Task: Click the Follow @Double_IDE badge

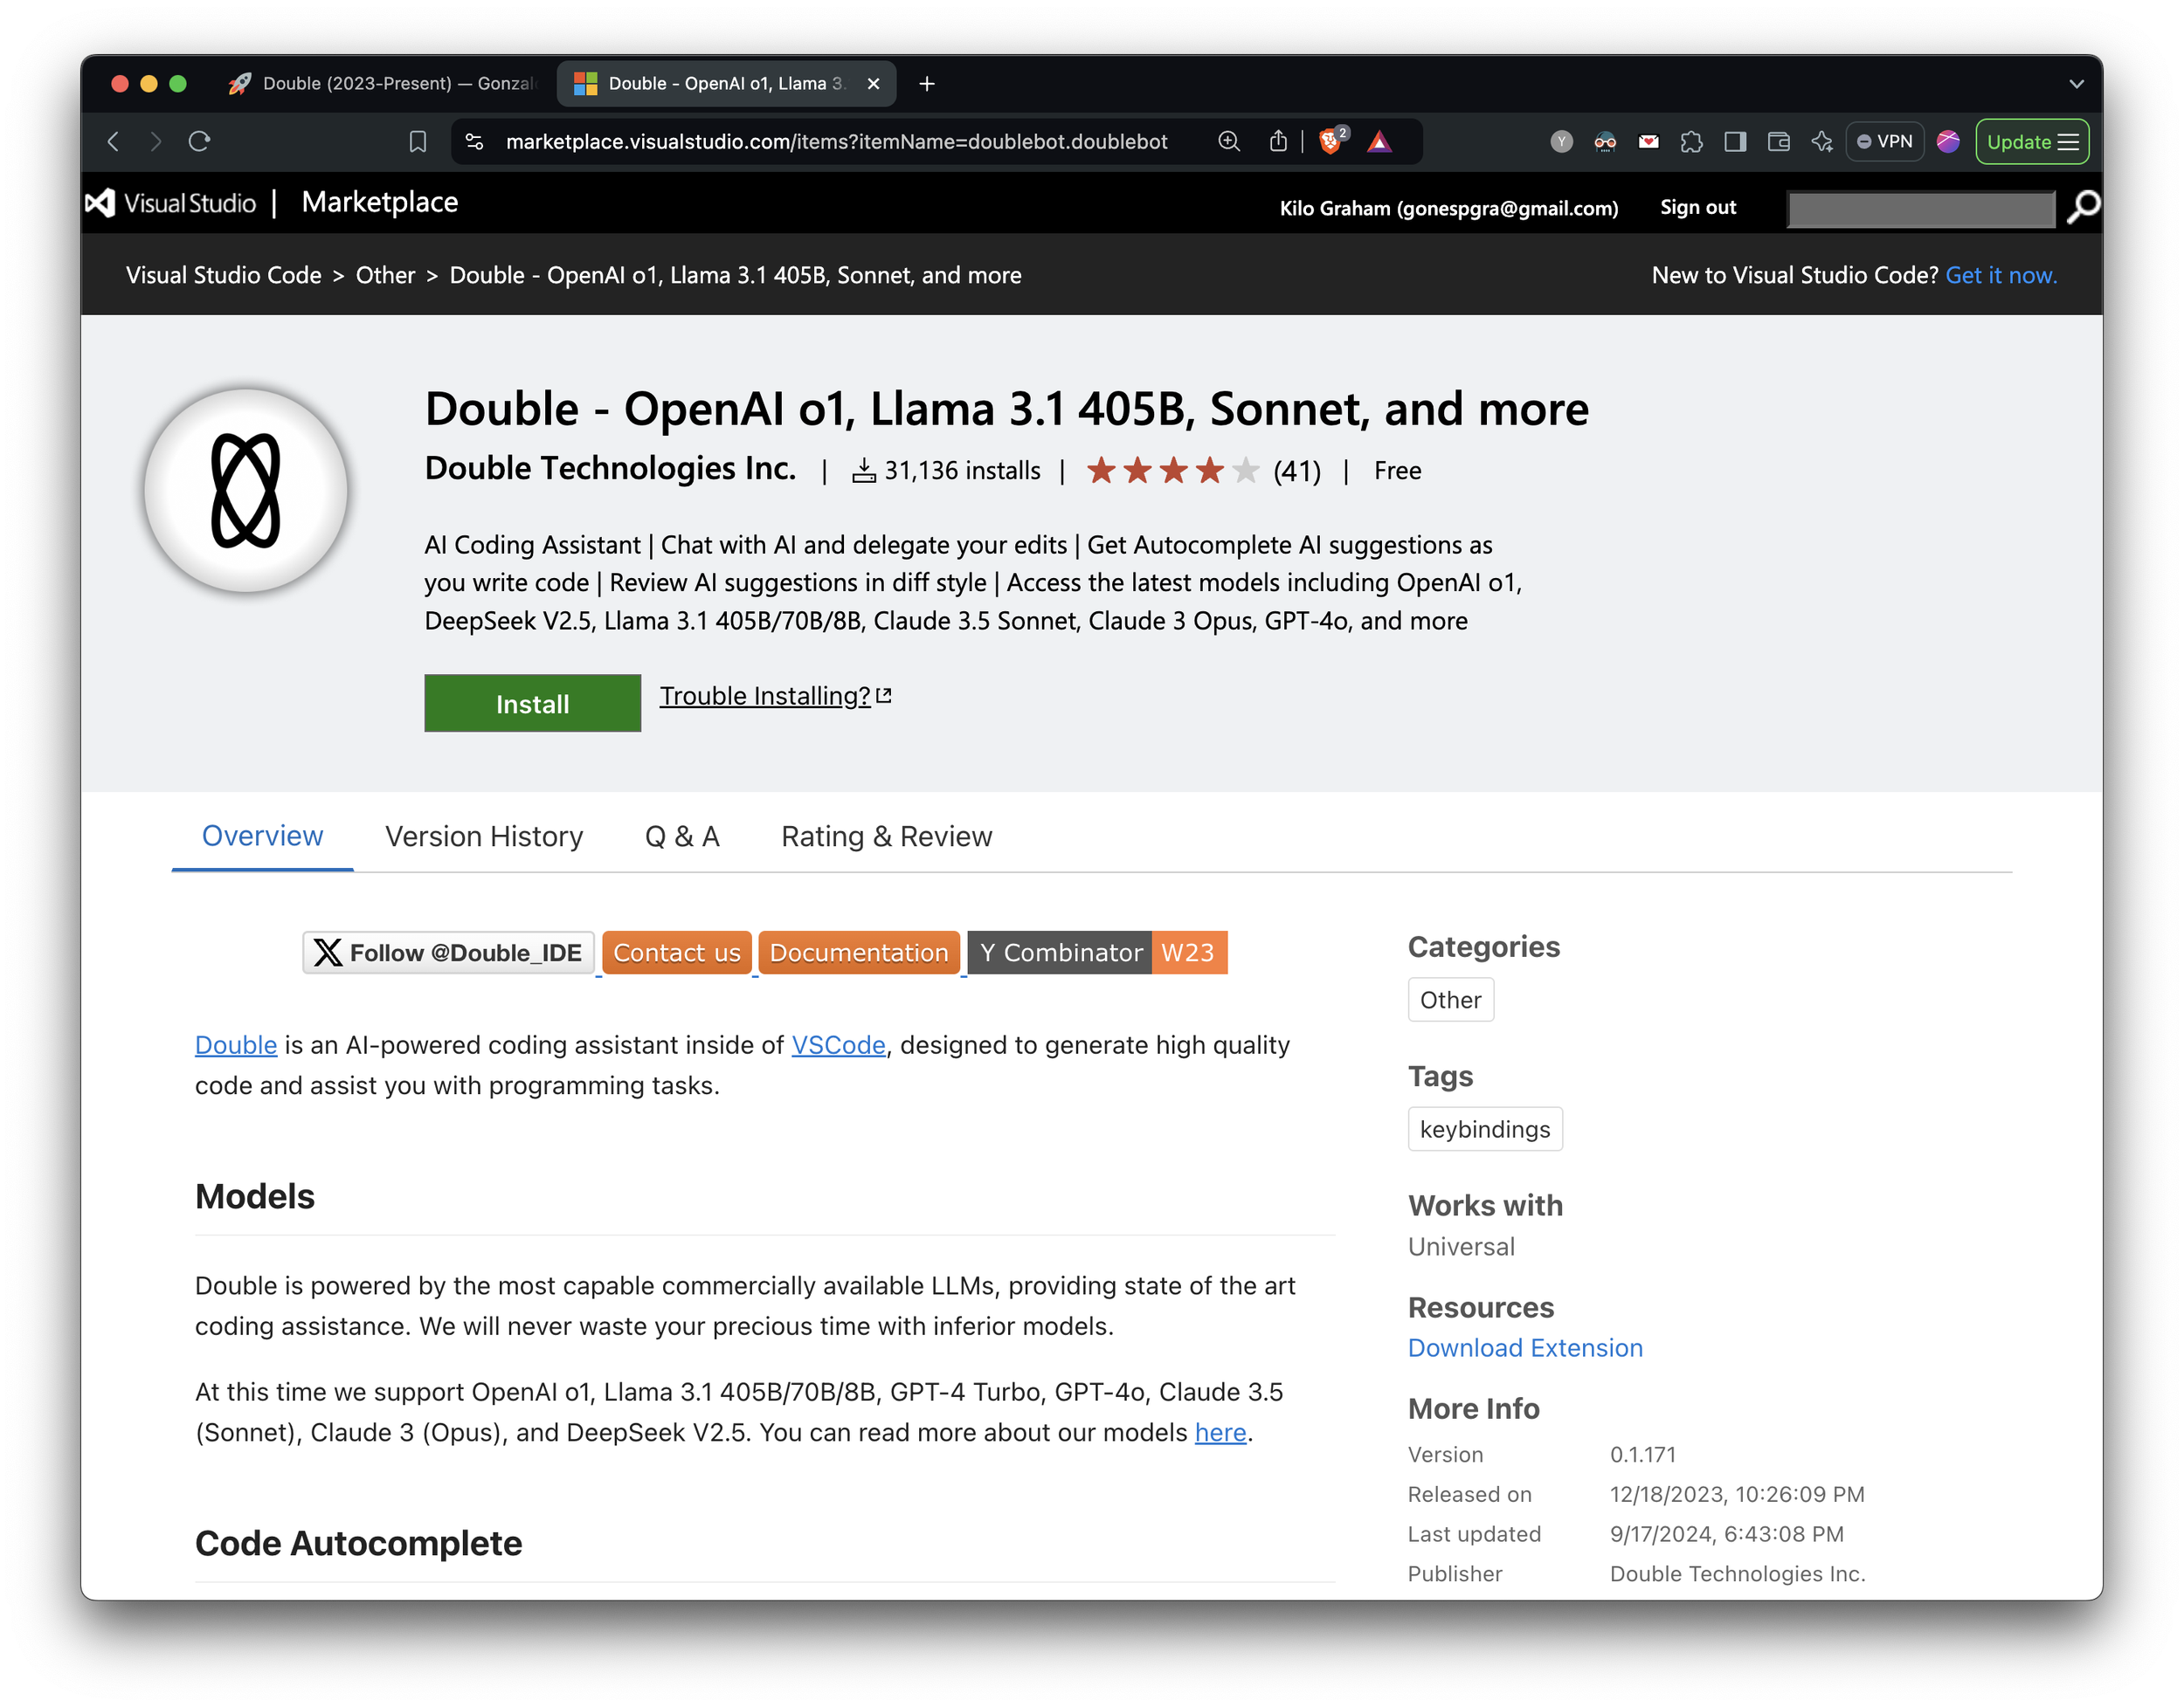Action: (449, 953)
